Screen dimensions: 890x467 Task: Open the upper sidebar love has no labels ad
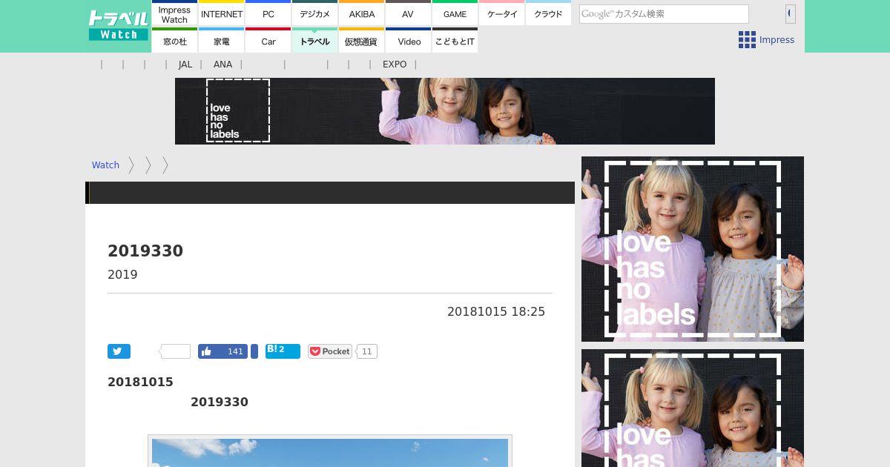click(x=693, y=249)
